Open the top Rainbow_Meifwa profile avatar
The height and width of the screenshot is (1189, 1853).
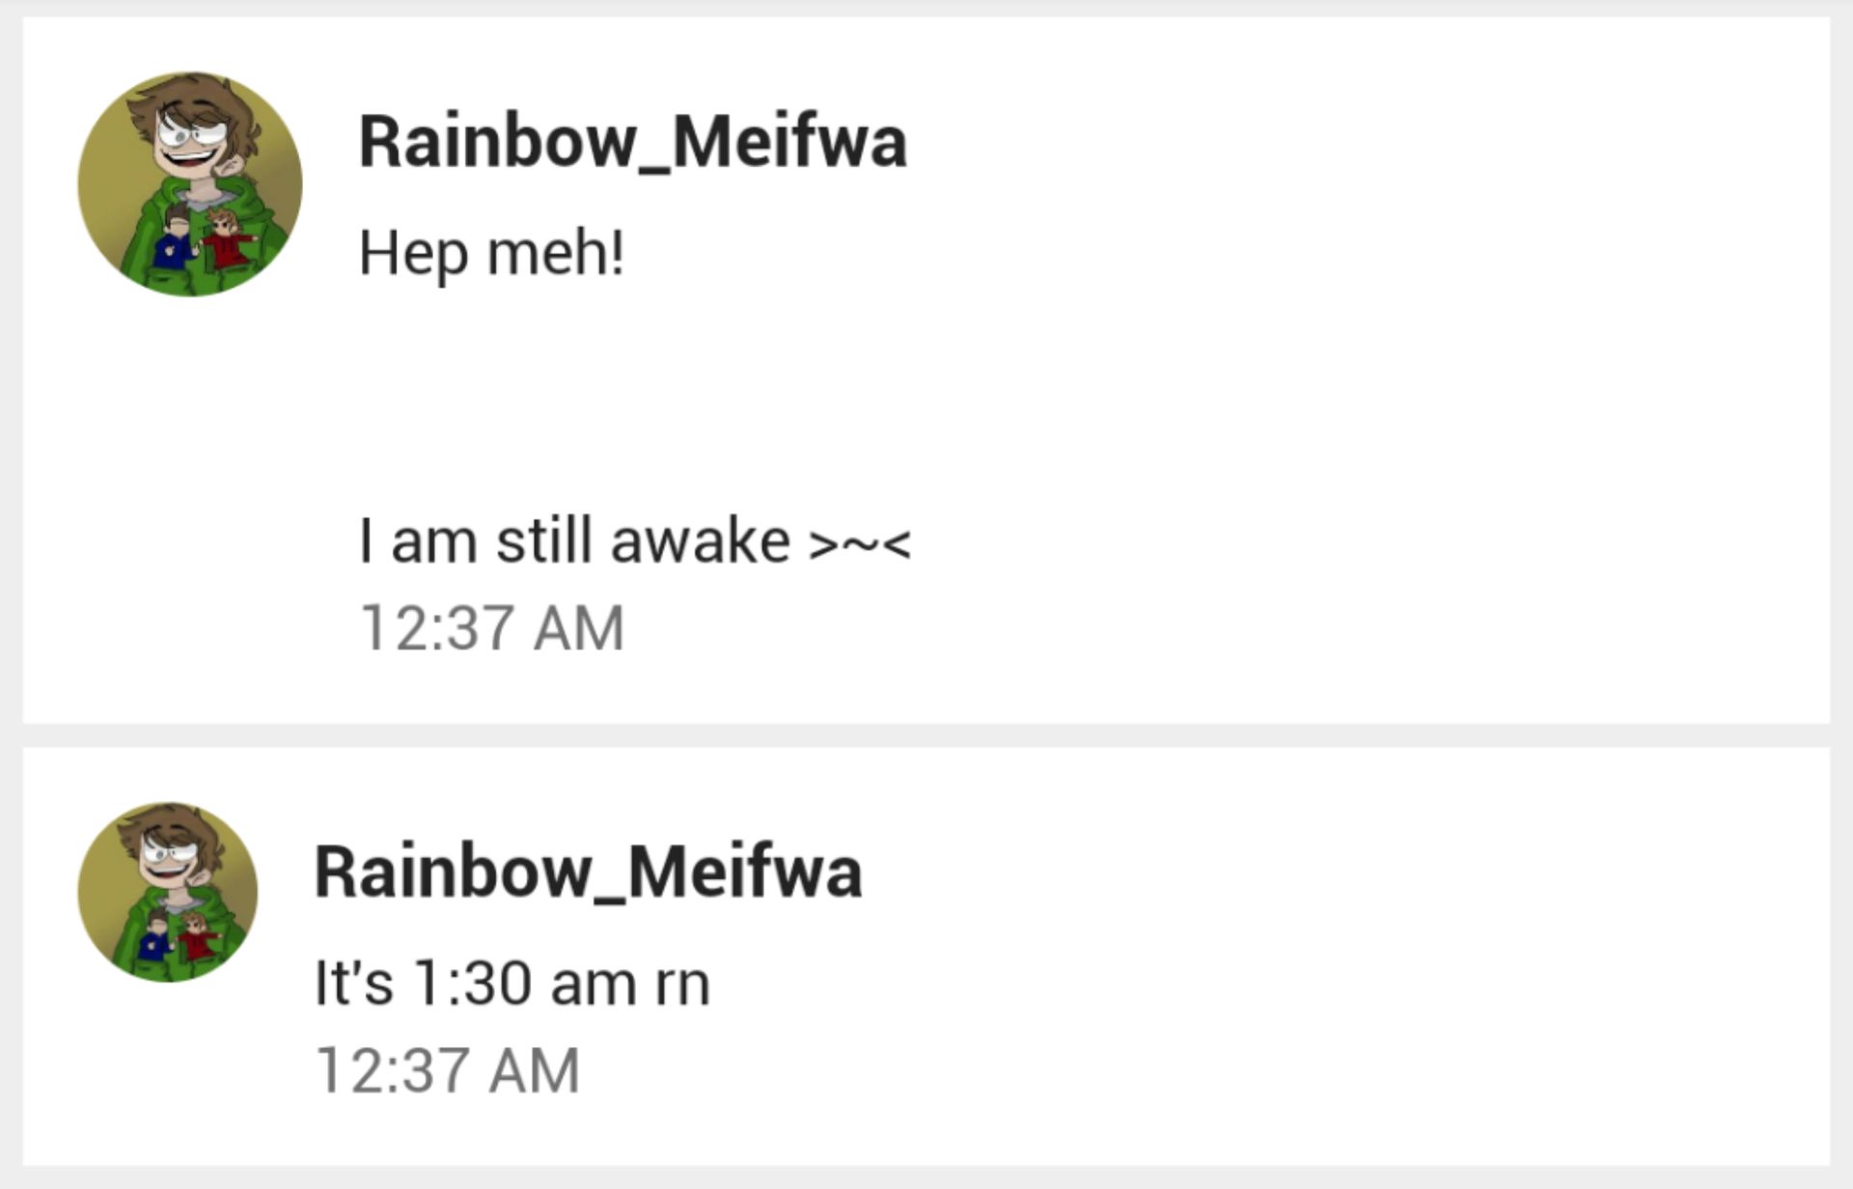(x=190, y=183)
